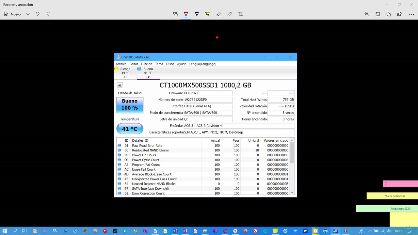Select the yellow highlighter tool
The height and width of the screenshot is (235, 418).
pos(208,14)
